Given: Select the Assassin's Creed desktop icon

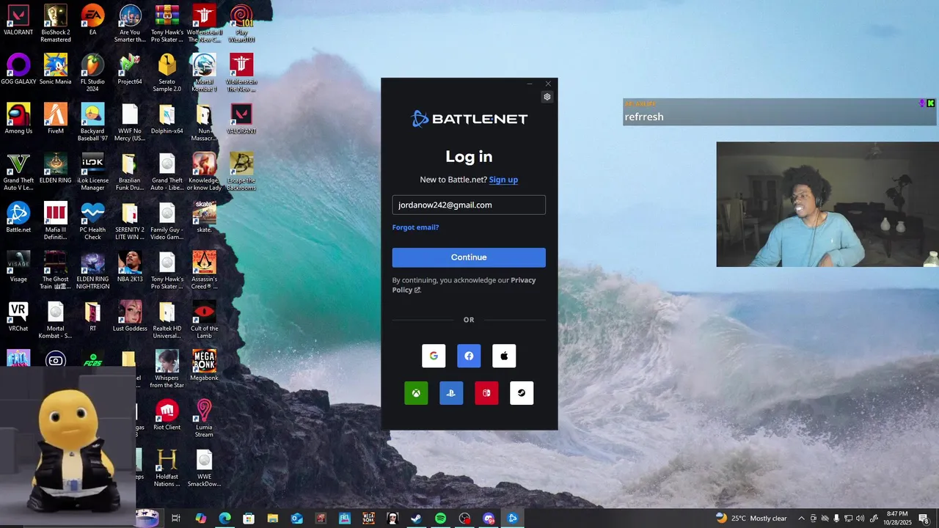Looking at the screenshot, I should tap(204, 270).
